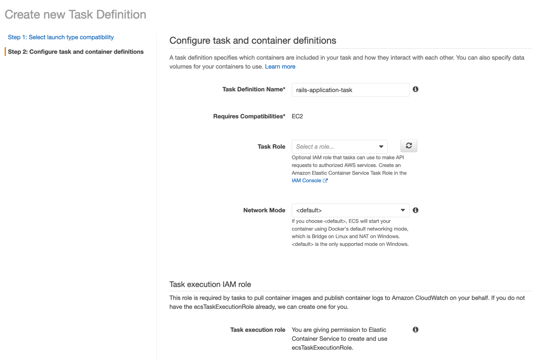The width and height of the screenshot is (538, 360).
Task: Change network mode from <default>
Action: pyautogui.click(x=349, y=210)
